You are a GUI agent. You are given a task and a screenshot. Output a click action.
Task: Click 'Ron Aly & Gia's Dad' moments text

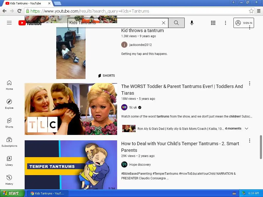(x=181, y=129)
